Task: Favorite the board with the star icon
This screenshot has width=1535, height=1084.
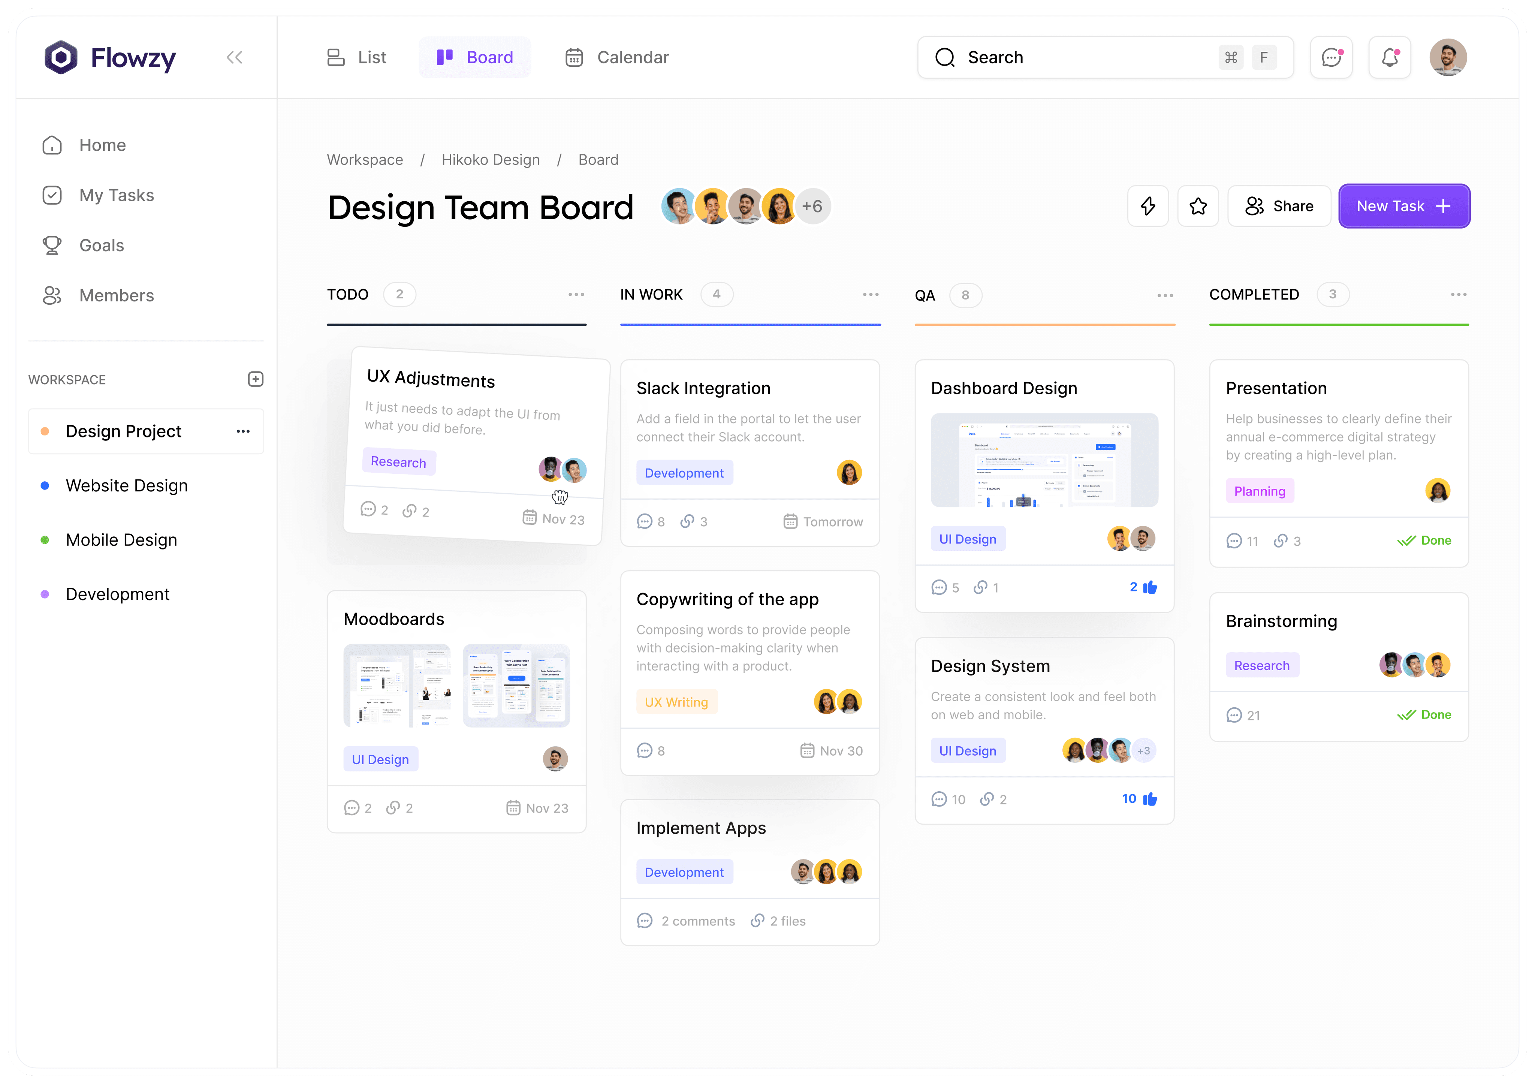Action: pos(1198,206)
